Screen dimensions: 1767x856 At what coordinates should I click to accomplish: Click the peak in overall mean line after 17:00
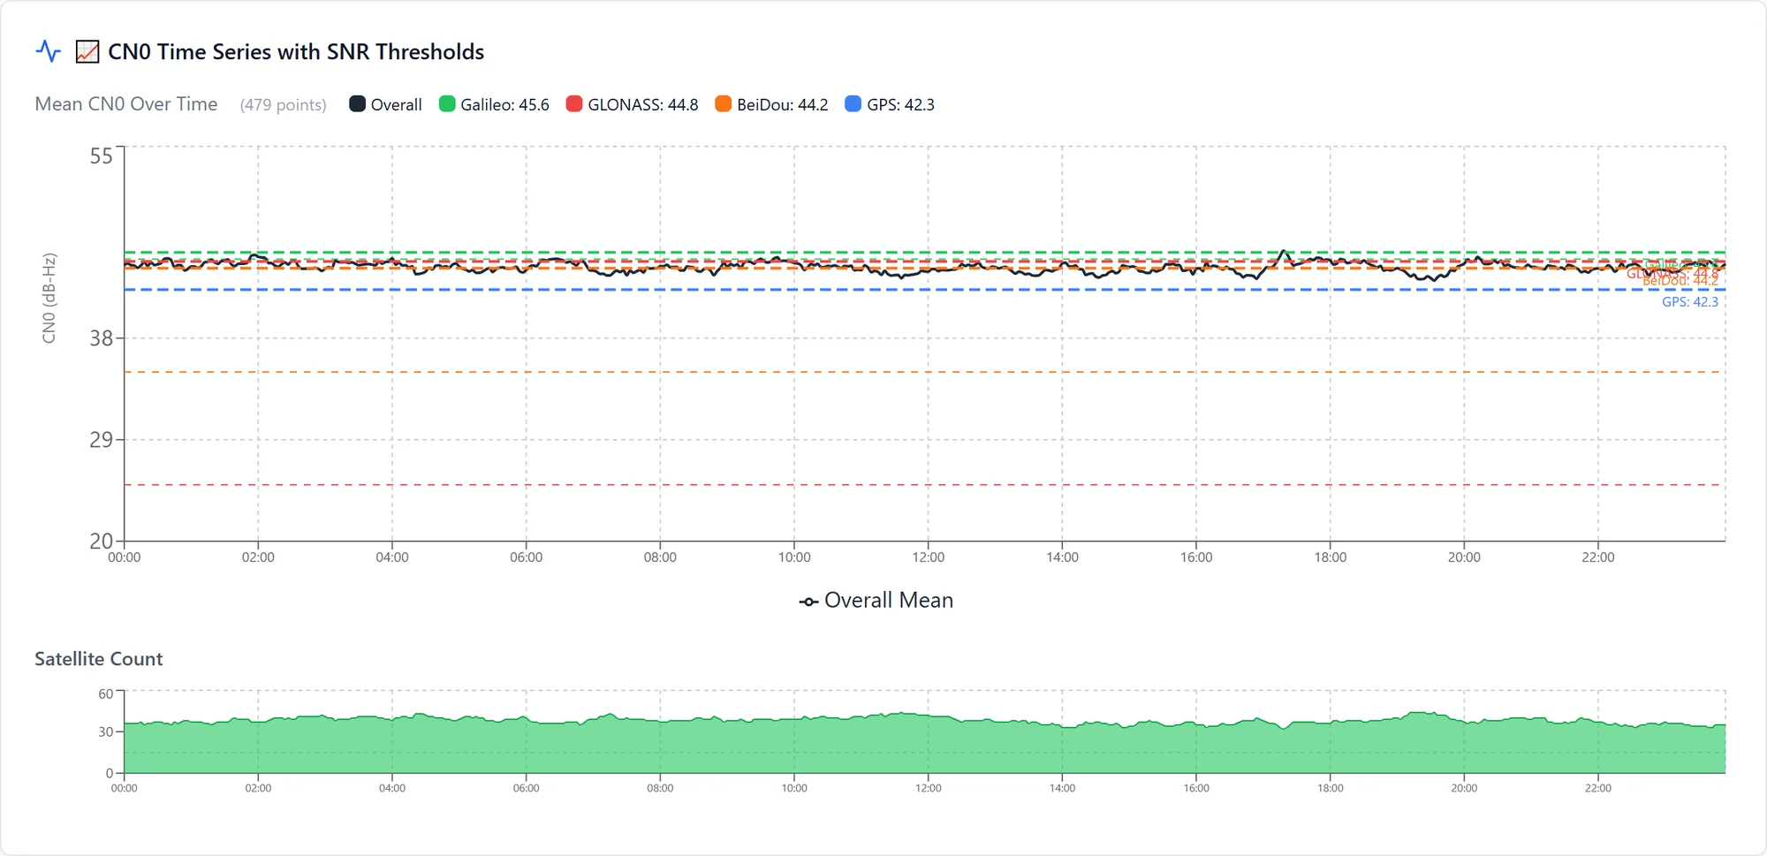[1284, 252]
